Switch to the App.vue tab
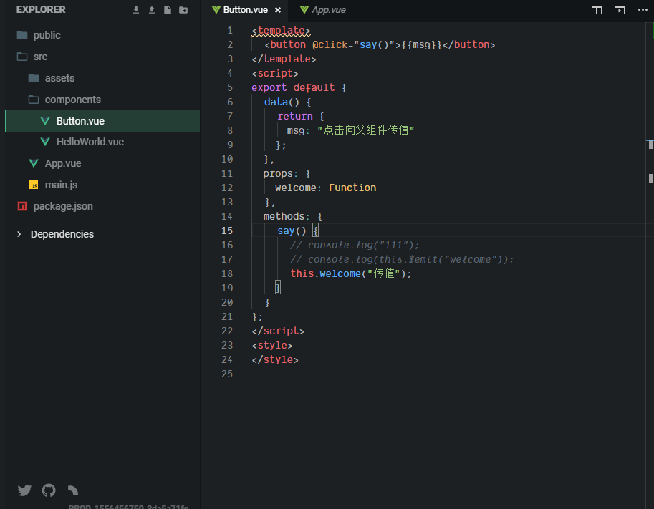 tap(328, 10)
